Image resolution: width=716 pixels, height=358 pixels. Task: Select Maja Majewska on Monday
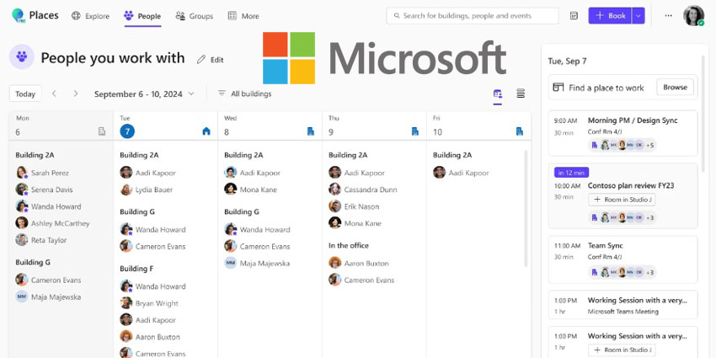48,297
